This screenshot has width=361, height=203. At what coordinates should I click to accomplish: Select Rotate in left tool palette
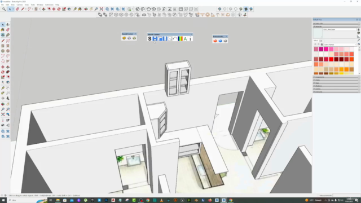(x=3, y=72)
